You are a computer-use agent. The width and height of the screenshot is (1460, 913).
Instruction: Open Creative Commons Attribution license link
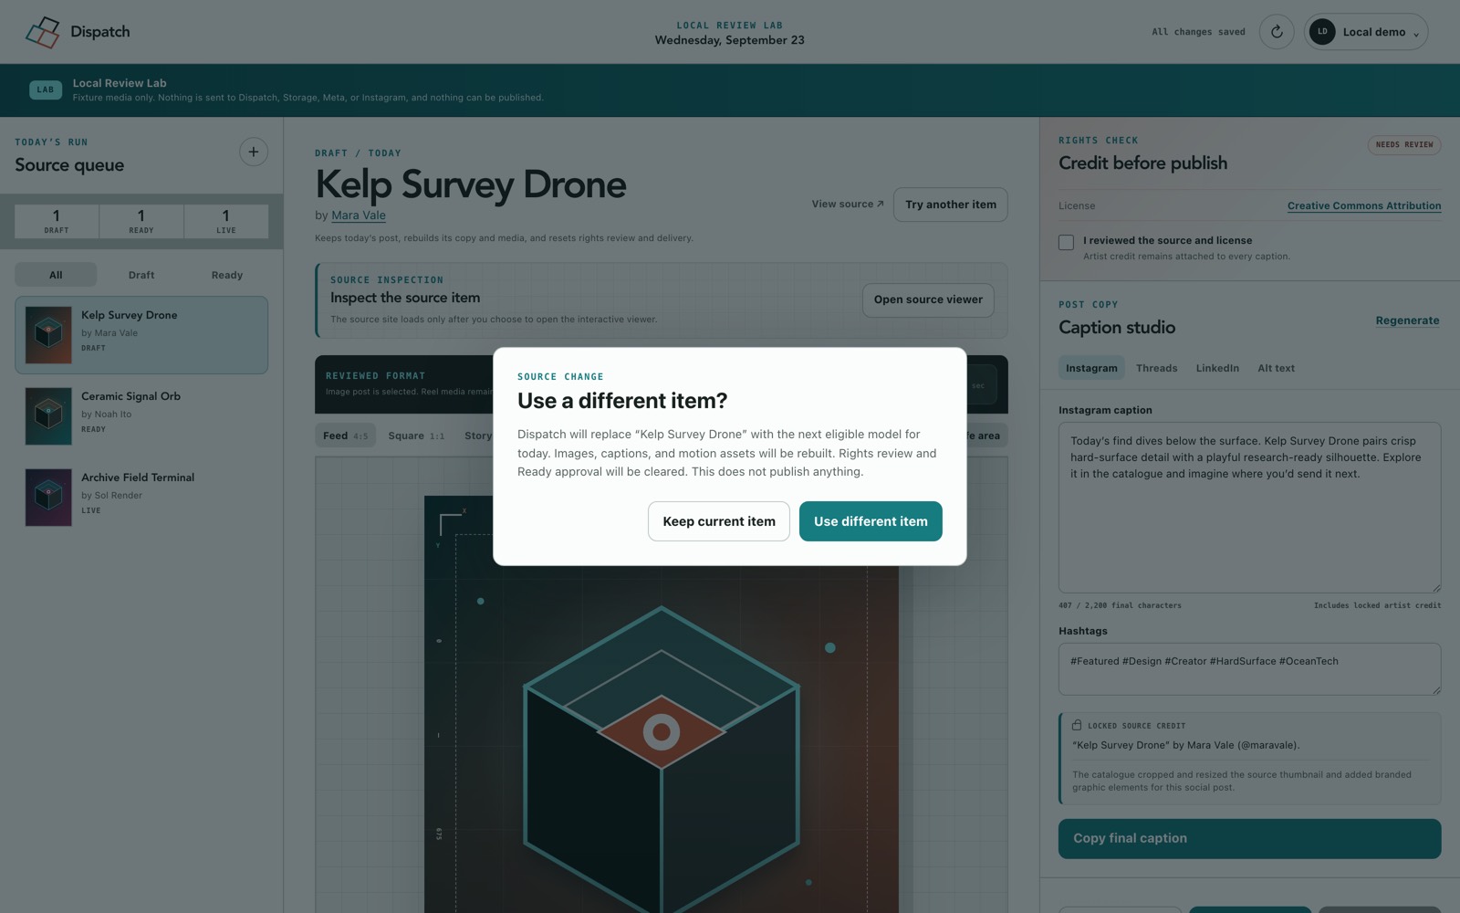[1364, 205]
